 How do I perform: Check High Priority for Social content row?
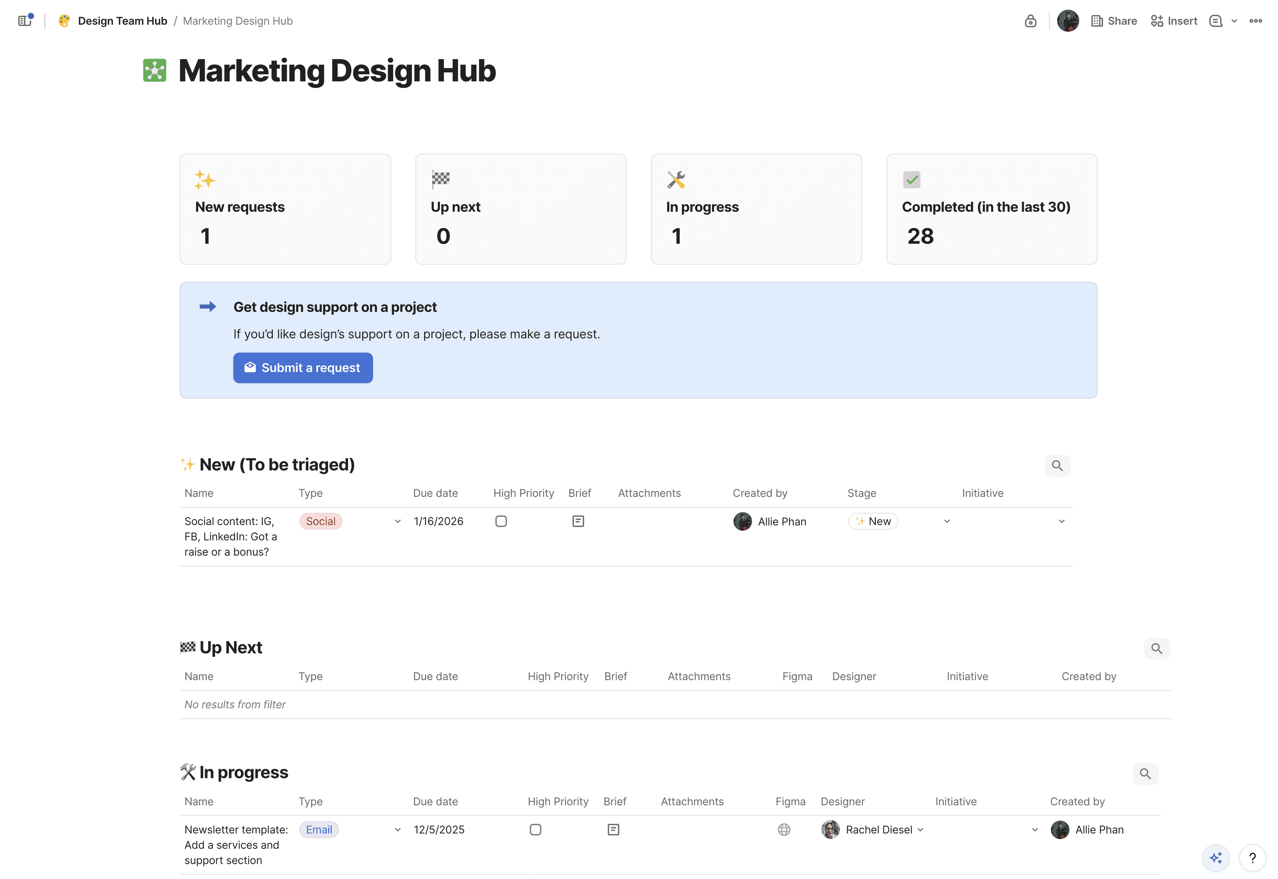pos(501,521)
